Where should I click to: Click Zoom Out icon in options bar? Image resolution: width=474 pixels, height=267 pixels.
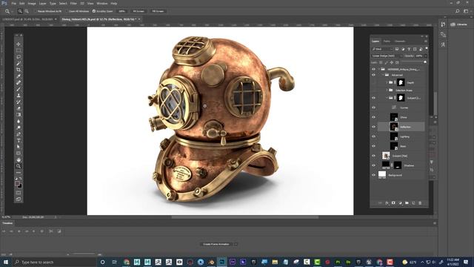tap(27, 11)
